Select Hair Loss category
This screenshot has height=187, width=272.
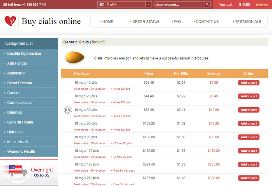tap(15, 132)
